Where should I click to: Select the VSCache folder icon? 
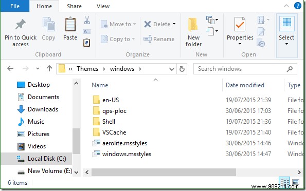pos(96,132)
